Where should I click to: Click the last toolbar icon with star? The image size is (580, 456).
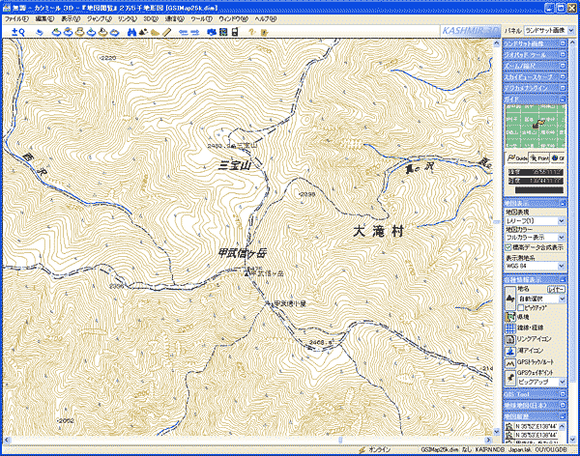264,33
